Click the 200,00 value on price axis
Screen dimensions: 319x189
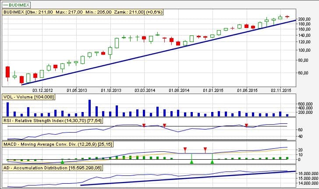pyautogui.click(x=304, y=19)
